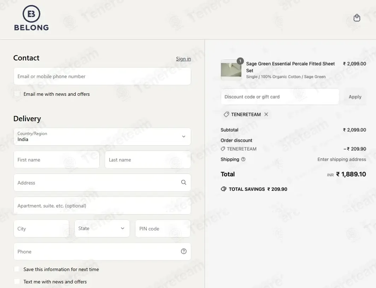Screen dimensions: 376x288
Task: Click the total price ₹ 1,889.10
Action: coord(351,174)
